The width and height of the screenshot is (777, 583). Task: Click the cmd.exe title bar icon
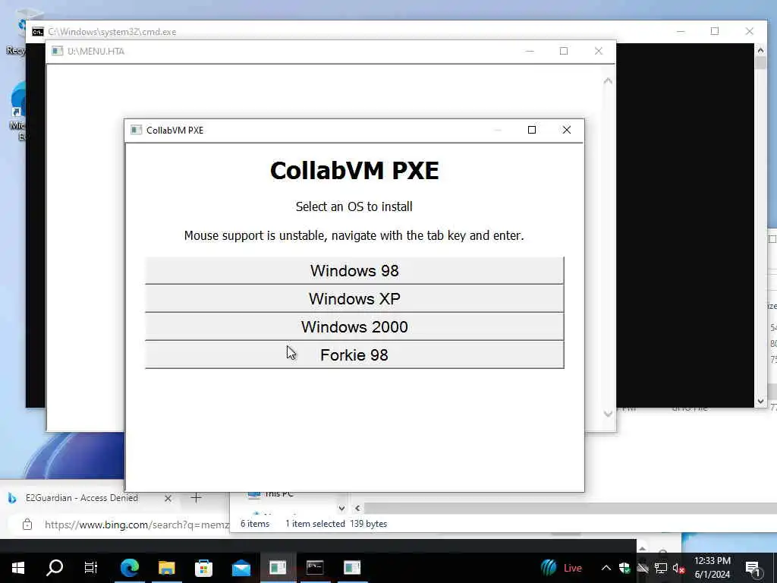coord(38,32)
